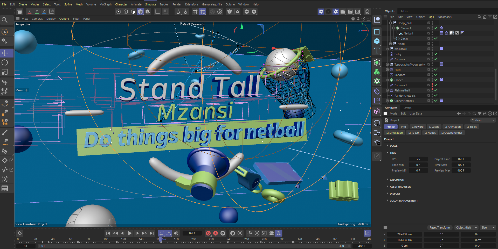
Task: Click the Scale tool icon
Action: pyautogui.click(x=5, y=72)
